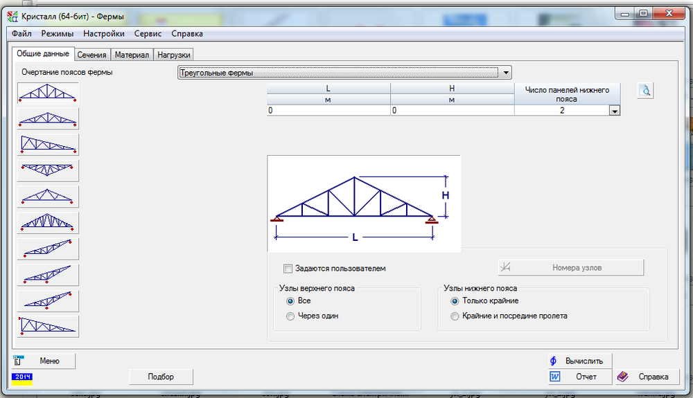The image size is (693, 398).
Task: Pick the dense-web triangular truss, sixth in list
Action: click(48, 223)
